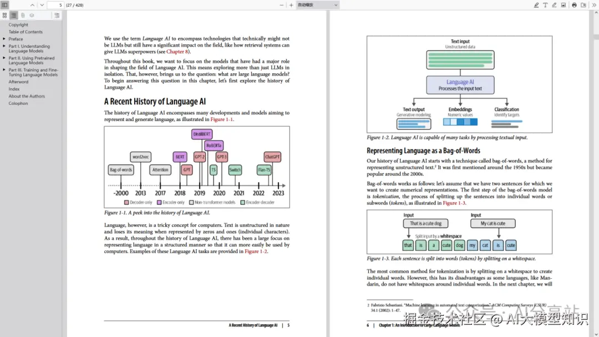Expand Part I Understanding Language Models
The image size is (599, 337).
point(4,46)
